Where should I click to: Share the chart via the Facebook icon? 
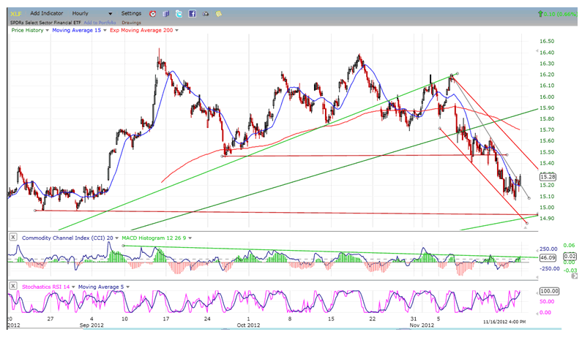[x=192, y=13]
